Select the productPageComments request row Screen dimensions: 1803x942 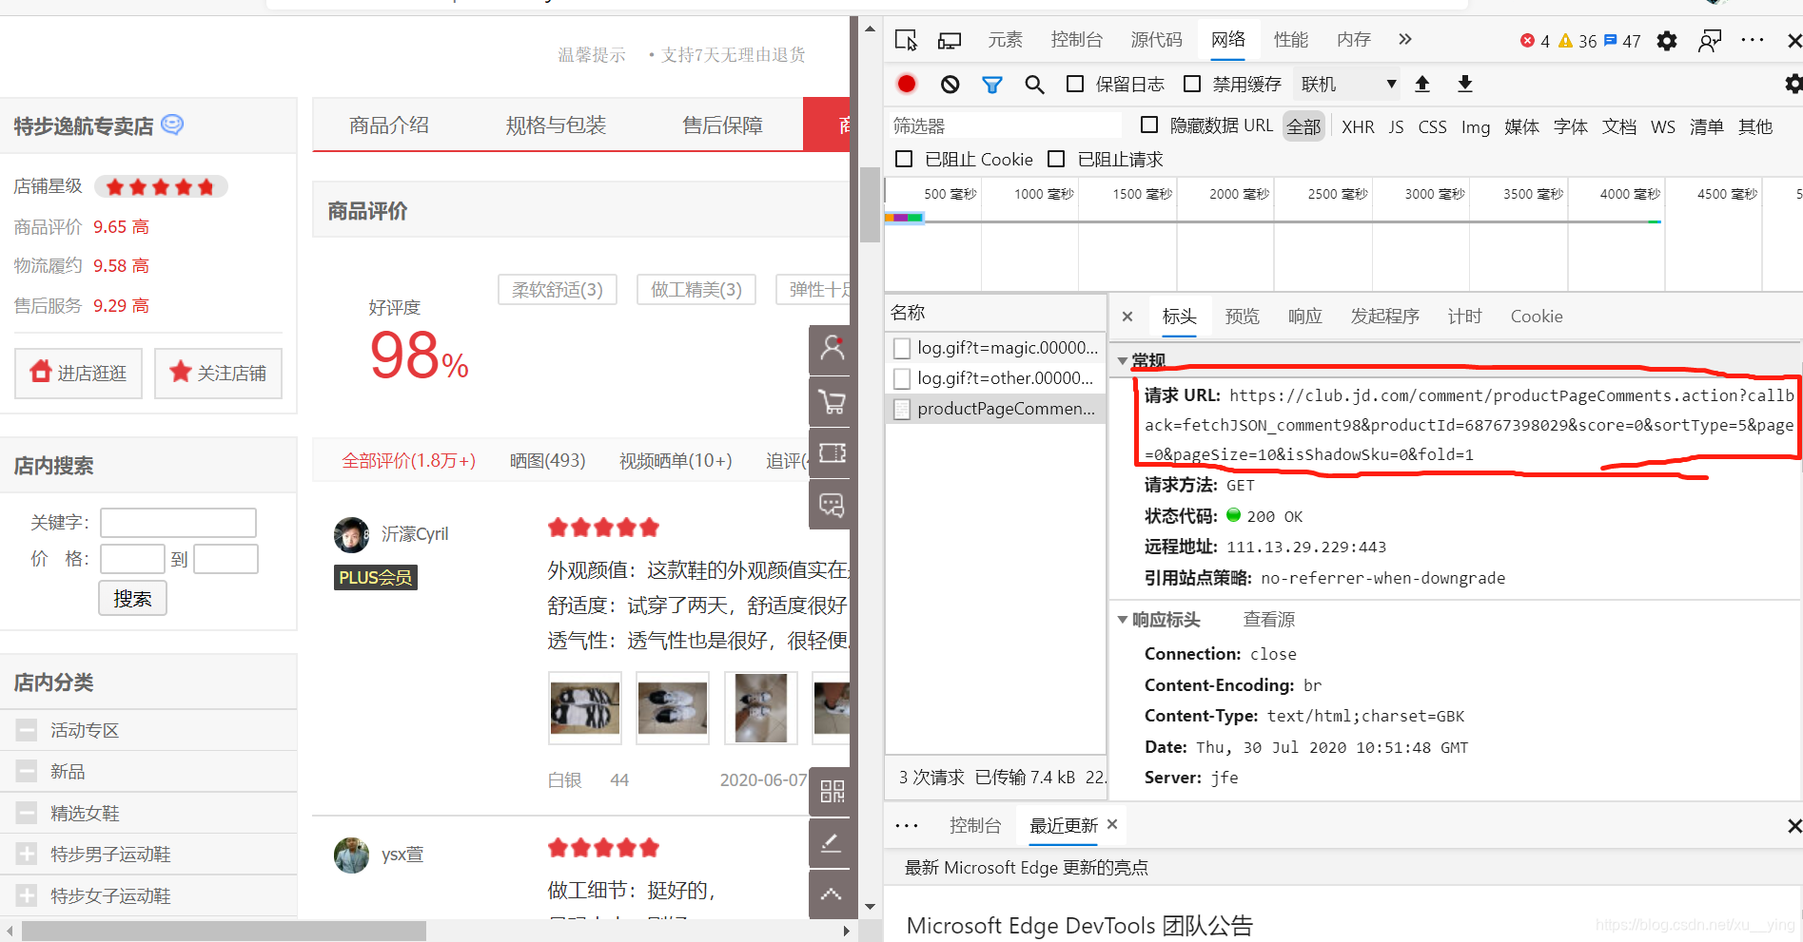[996, 409]
